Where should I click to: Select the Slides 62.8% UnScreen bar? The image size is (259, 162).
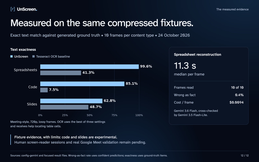point(71,101)
